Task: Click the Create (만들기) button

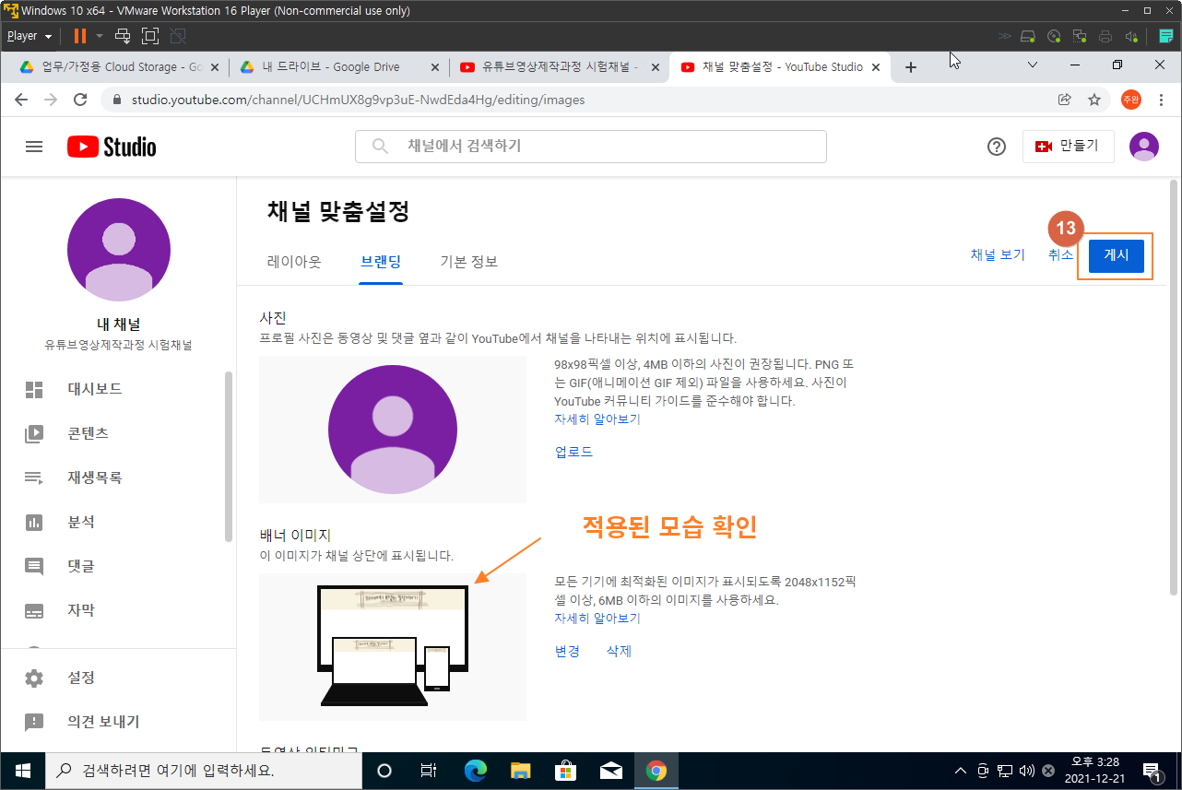Action: [1068, 147]
